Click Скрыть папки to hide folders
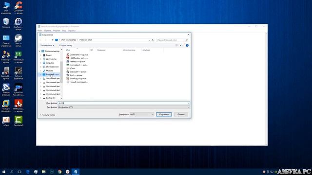 [x=47, y=115]
